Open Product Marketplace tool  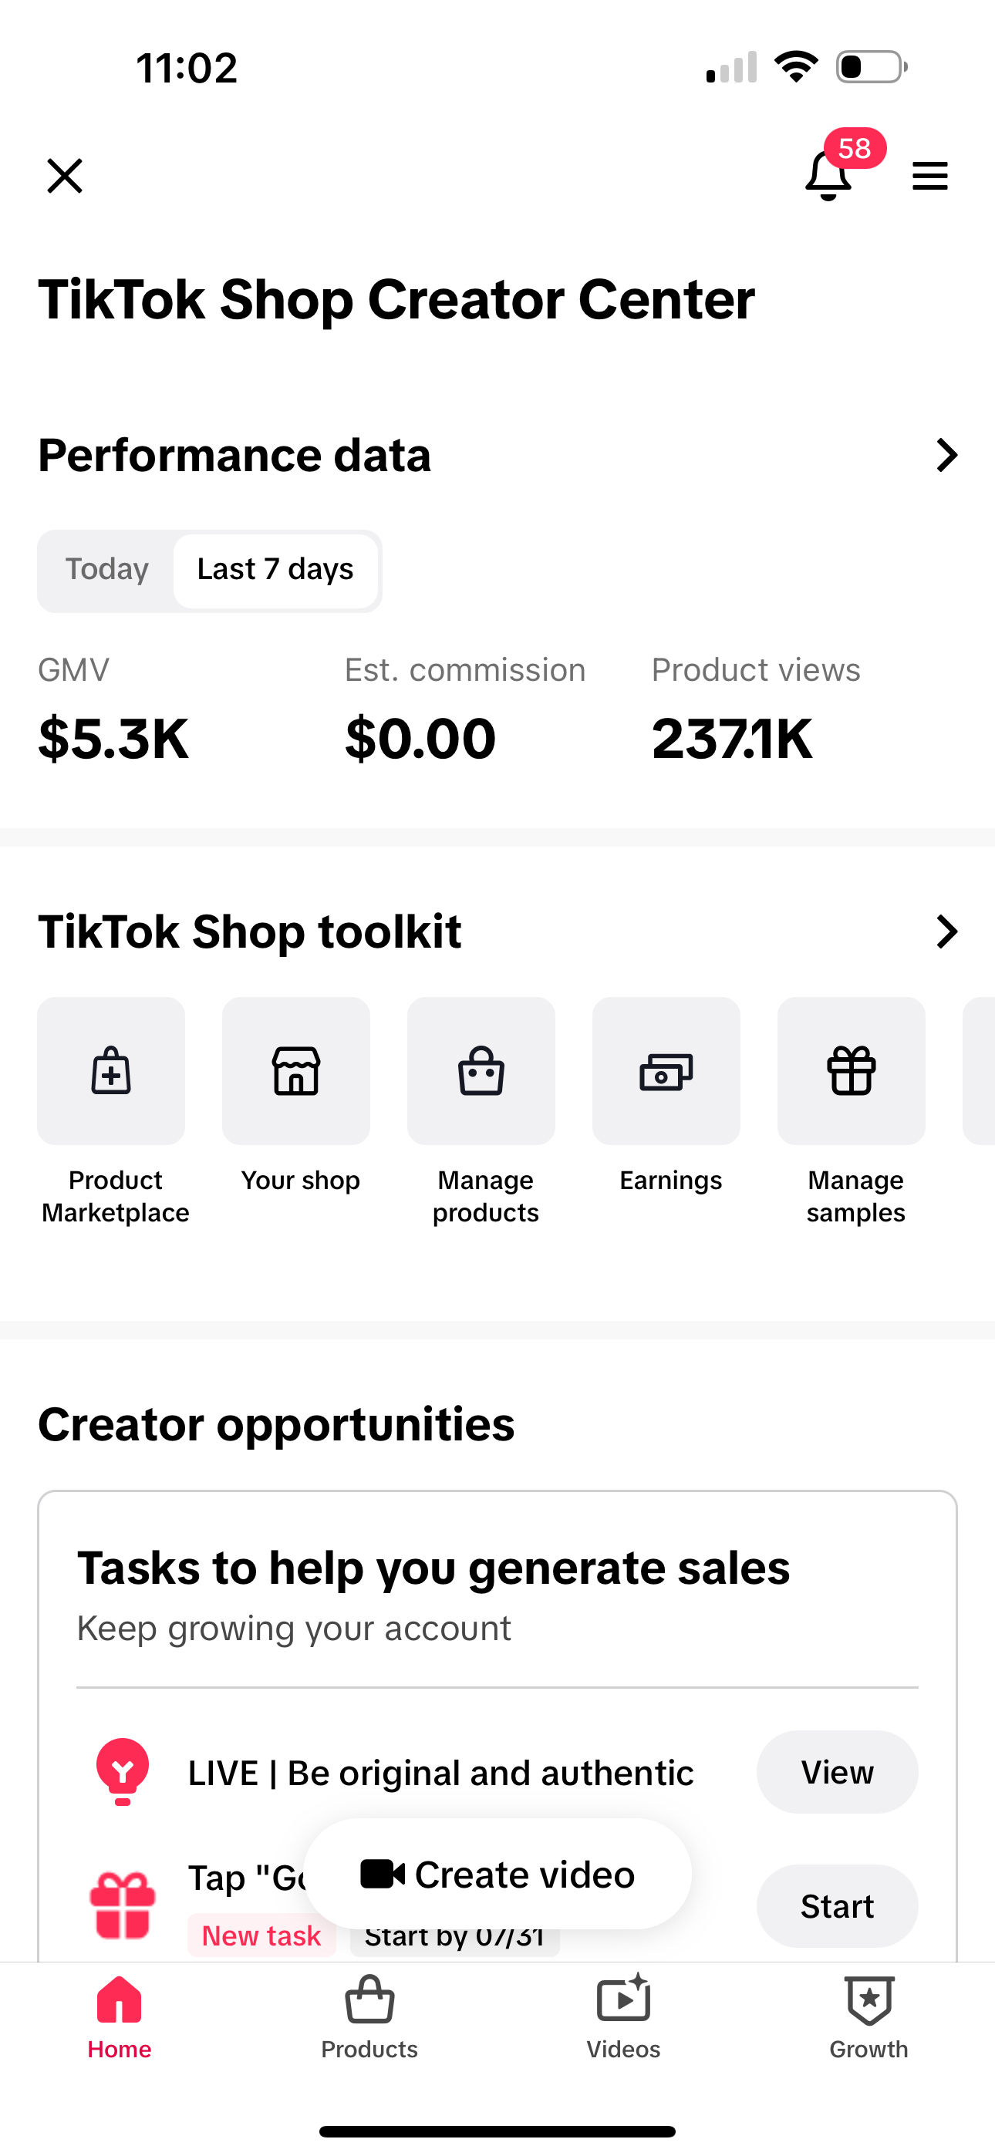pos(111,1071)
